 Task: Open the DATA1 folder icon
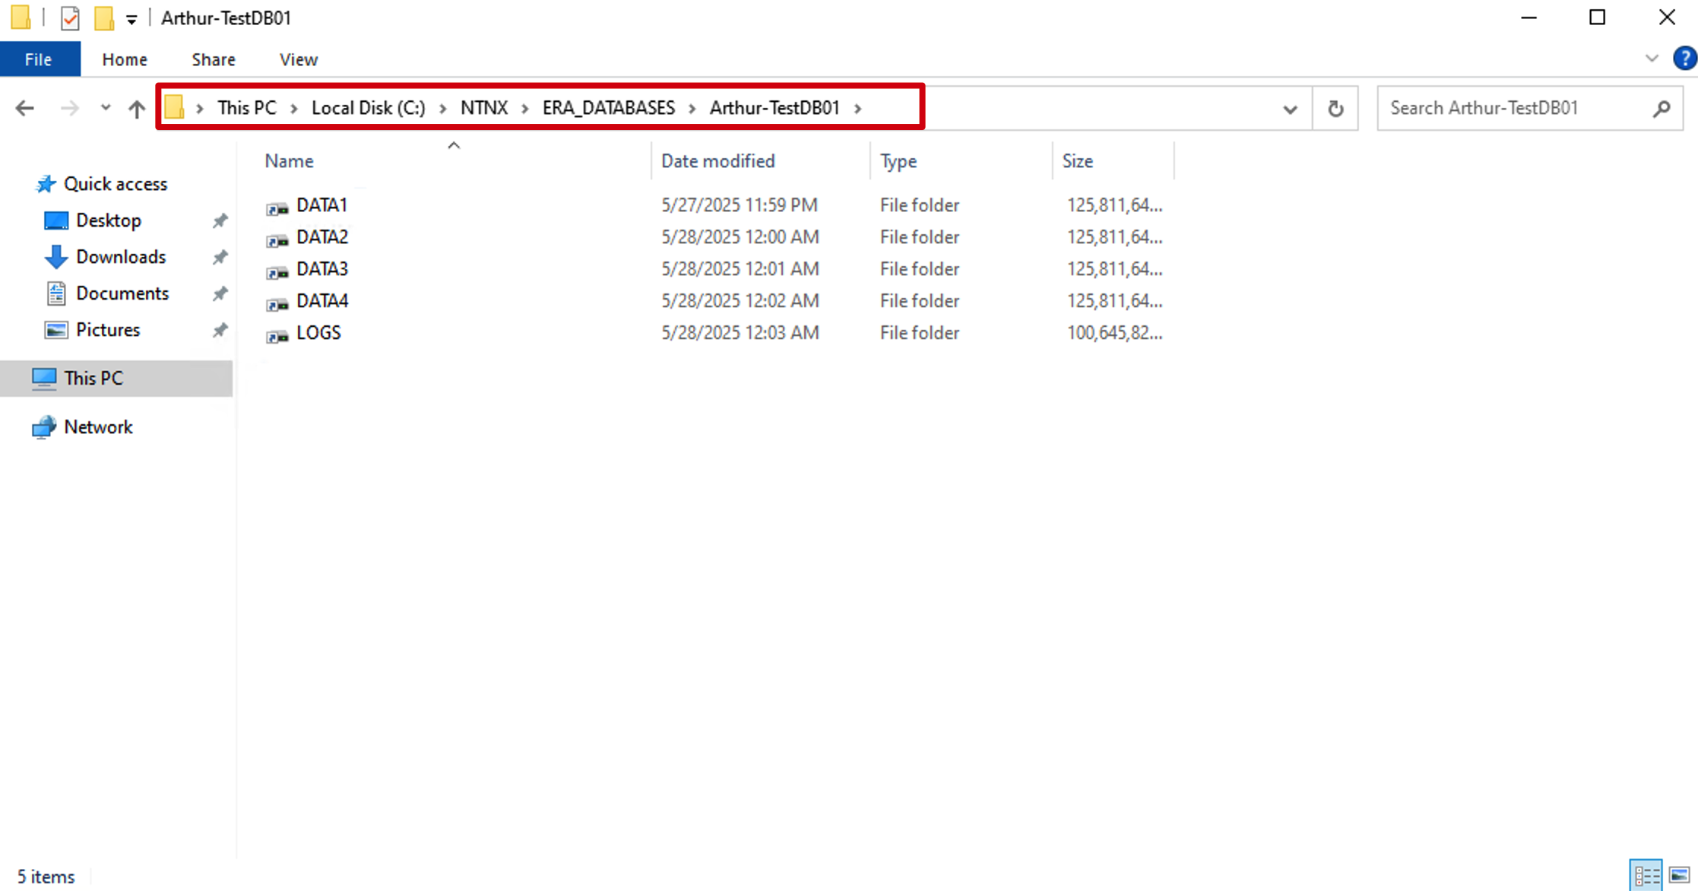(x=277, y=207)
